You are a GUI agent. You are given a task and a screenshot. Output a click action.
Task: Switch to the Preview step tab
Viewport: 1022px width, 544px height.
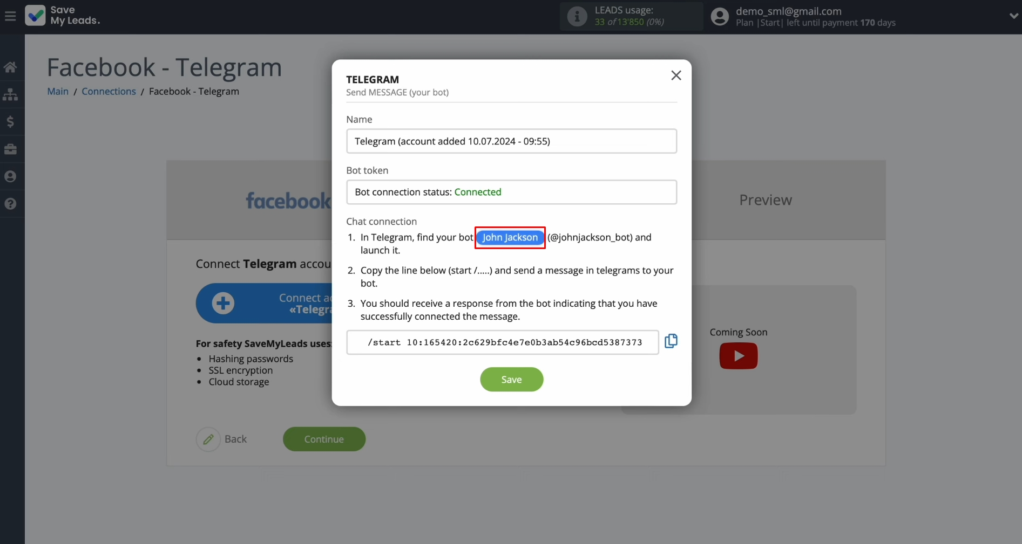[765, 200]
